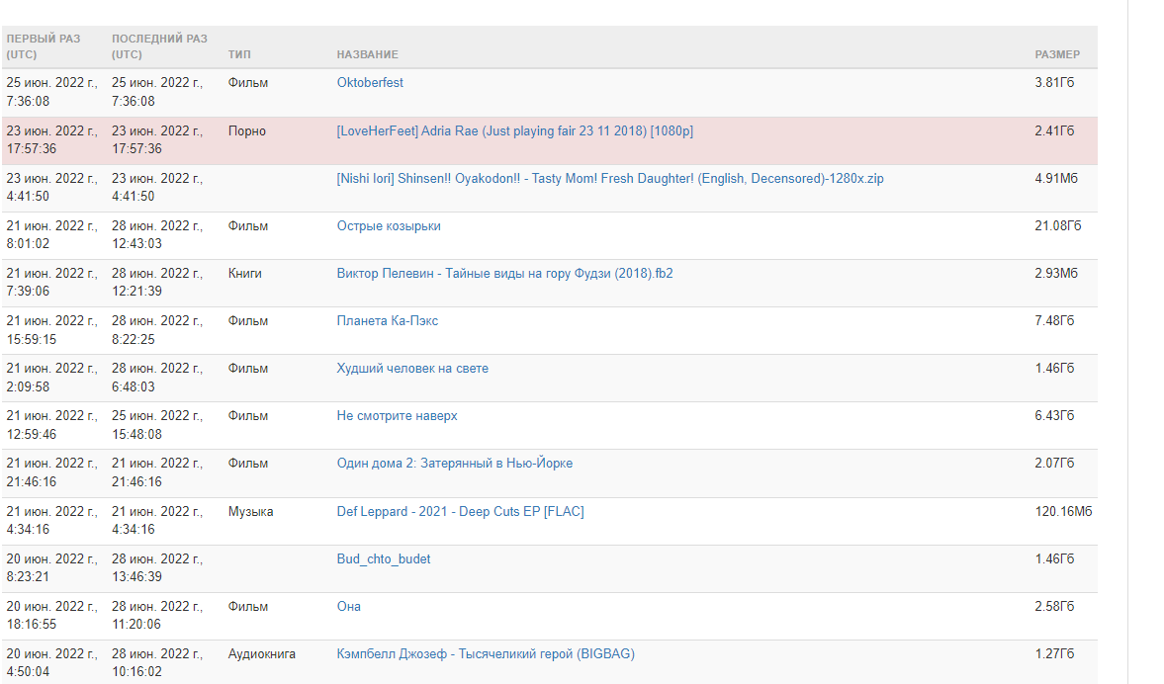Select the 3.81Гб size cell
This screenshot has width=1164, height=684.
point(1054,82)
